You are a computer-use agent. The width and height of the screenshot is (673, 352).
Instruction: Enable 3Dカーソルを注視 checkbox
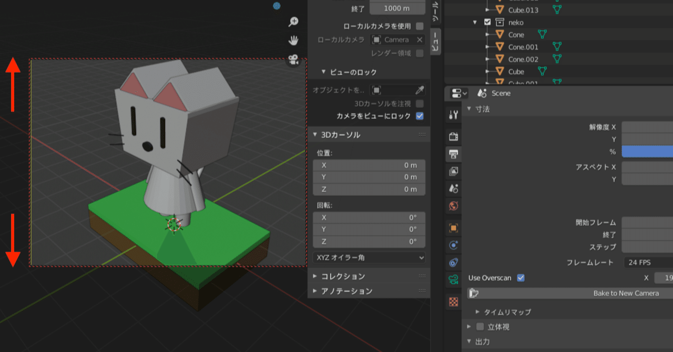[420, 103]
